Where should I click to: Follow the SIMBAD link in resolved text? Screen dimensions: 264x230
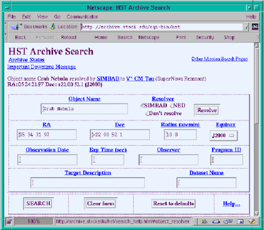click(x=108, y=79)
